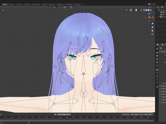The width and height of the screenshot is (166, 124).
Task: Play the animation forward
Action: [65, 114]
